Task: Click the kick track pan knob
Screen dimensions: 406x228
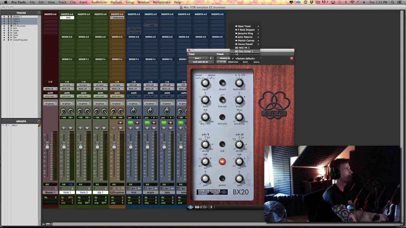Action: pyautogui.click(x=134, y=111)
